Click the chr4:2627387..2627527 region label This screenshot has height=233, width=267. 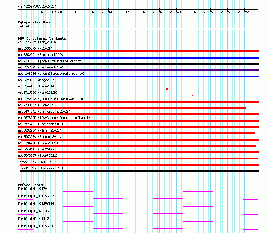(x=37, y=6)
